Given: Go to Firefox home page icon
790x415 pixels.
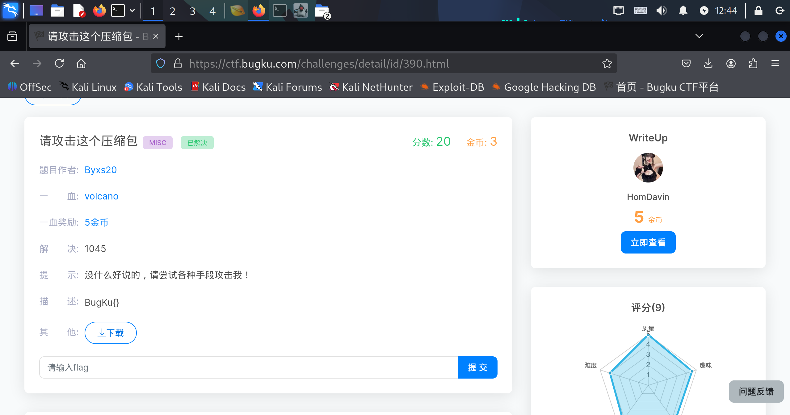Looking at the screenshot, I should click(81, 64).
